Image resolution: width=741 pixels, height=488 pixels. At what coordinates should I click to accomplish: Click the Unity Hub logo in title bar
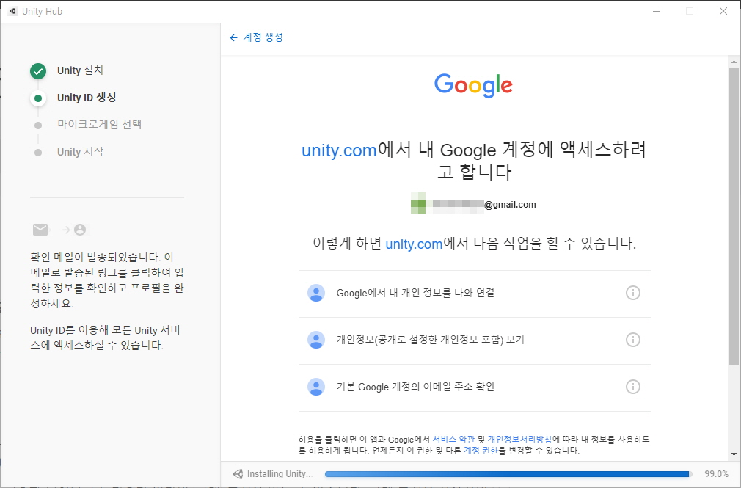[12, 11]
